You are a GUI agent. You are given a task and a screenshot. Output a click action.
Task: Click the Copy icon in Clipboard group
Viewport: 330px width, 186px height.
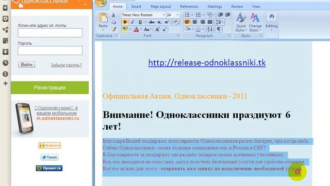tap(113, 22)
